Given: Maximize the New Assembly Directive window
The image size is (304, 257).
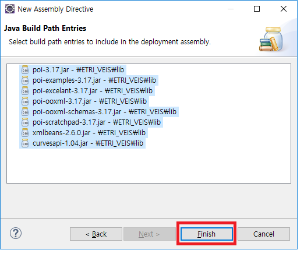Looking at the screenshot, I should (x=257, y=9).
